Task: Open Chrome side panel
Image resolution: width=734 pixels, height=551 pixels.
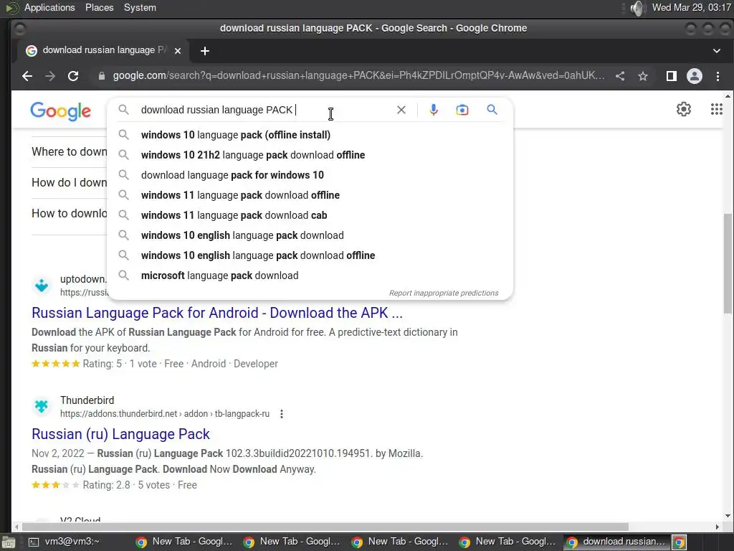Action: [671, 76]
